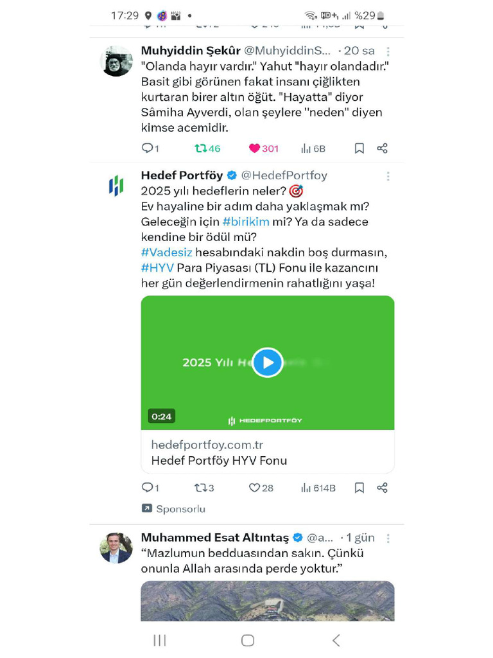Open Muhyiddin Şekûr's profile picture

[x=117, y=62]
